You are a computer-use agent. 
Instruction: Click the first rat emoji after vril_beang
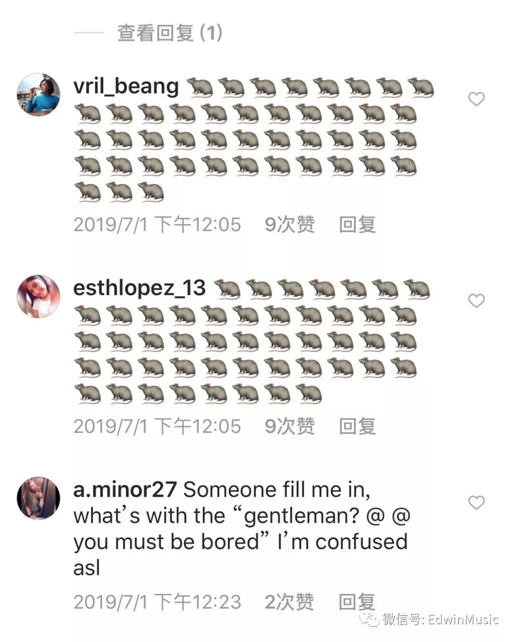pyautogui.click(x=199, y=87)
